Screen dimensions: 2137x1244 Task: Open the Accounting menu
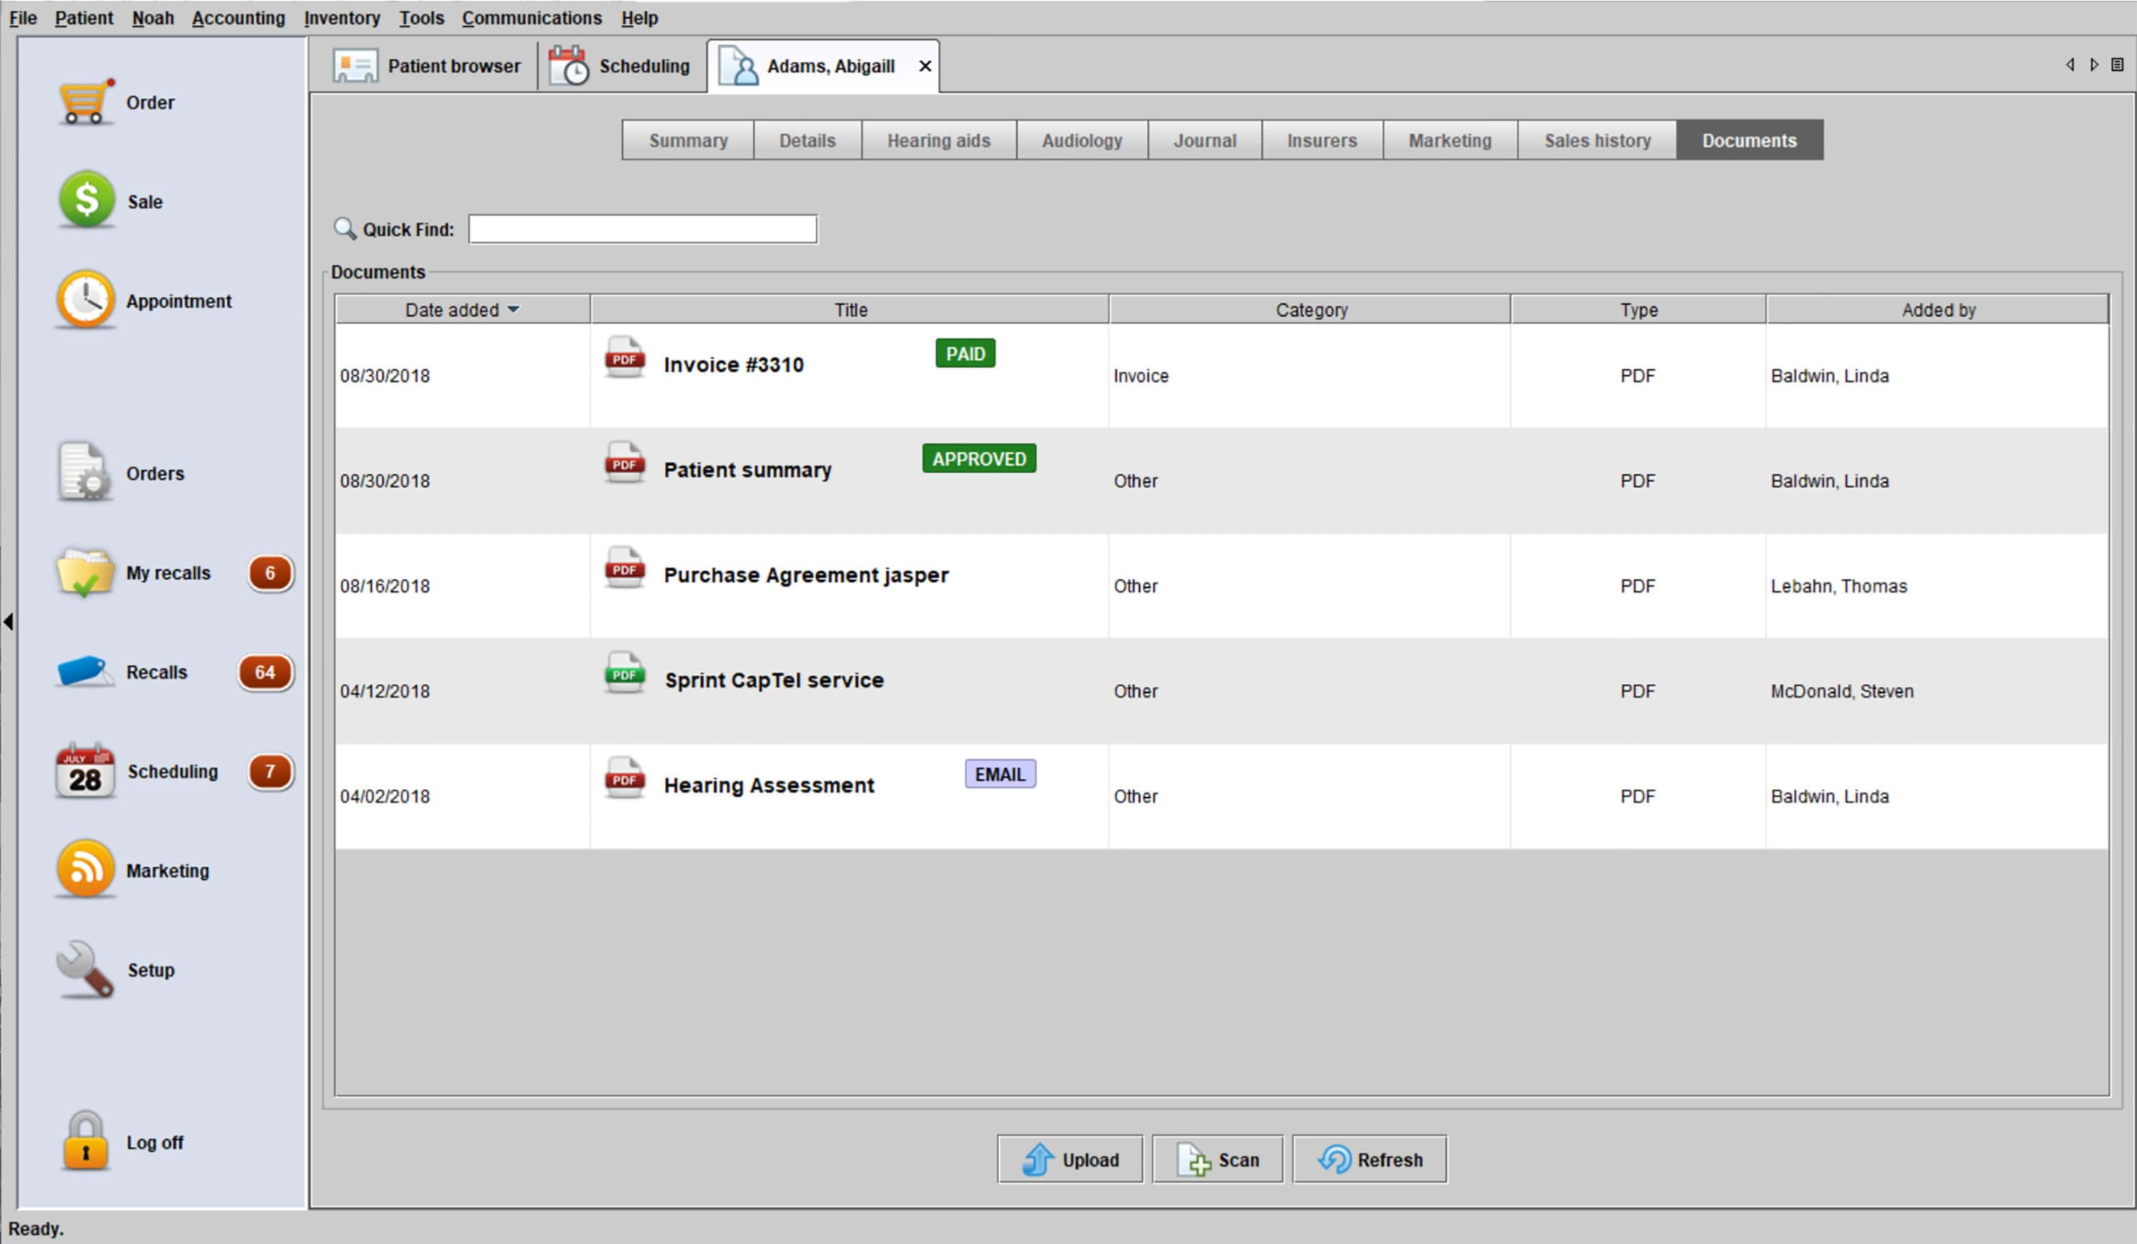click(x=238, y=18)
